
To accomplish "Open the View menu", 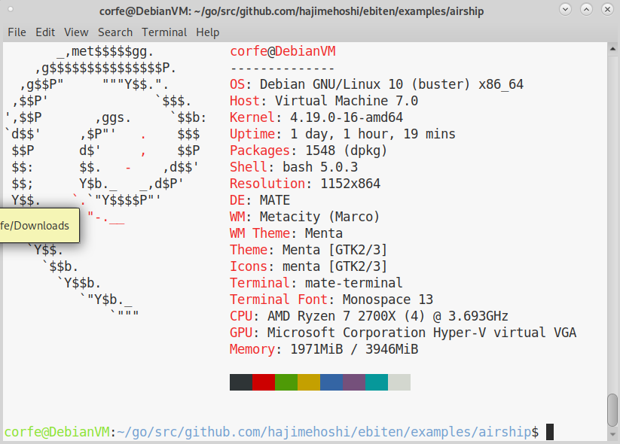I will 76,32.
